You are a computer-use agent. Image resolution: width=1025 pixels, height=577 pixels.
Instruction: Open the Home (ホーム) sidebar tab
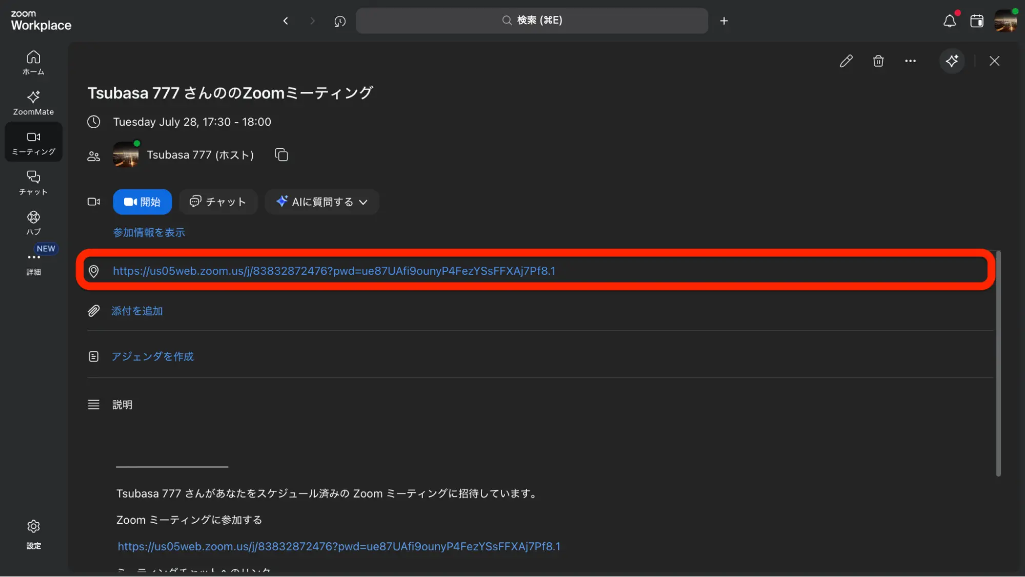pyautogui.click(x=33, y=63)
